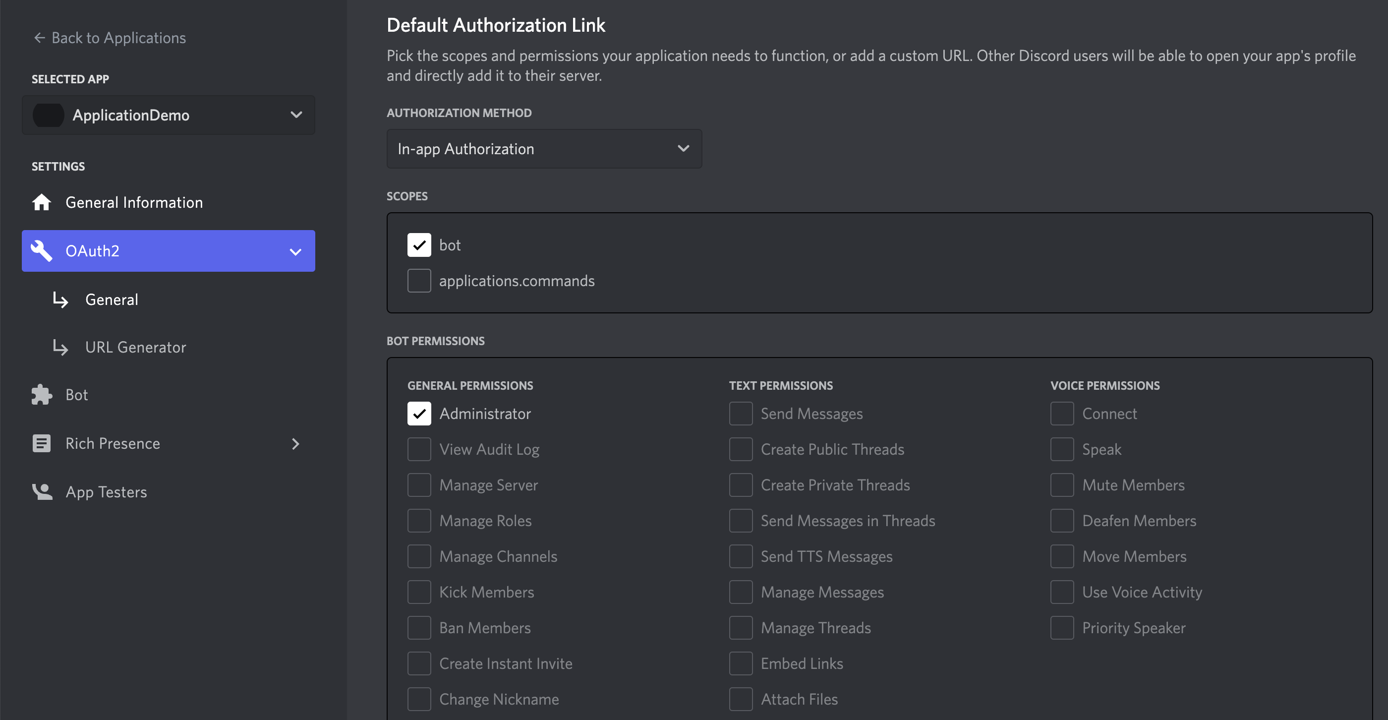Image resolution: width=1388 pixels, height=720 pixels.
Task: Check the Move Members permission
Action: click(1062, 557)
